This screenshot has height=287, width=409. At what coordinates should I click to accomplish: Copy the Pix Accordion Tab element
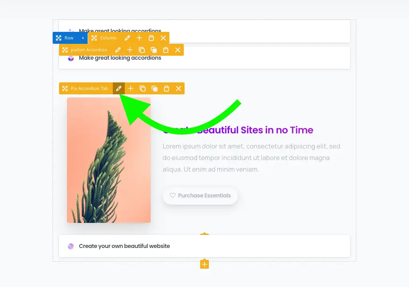[142, 88]
